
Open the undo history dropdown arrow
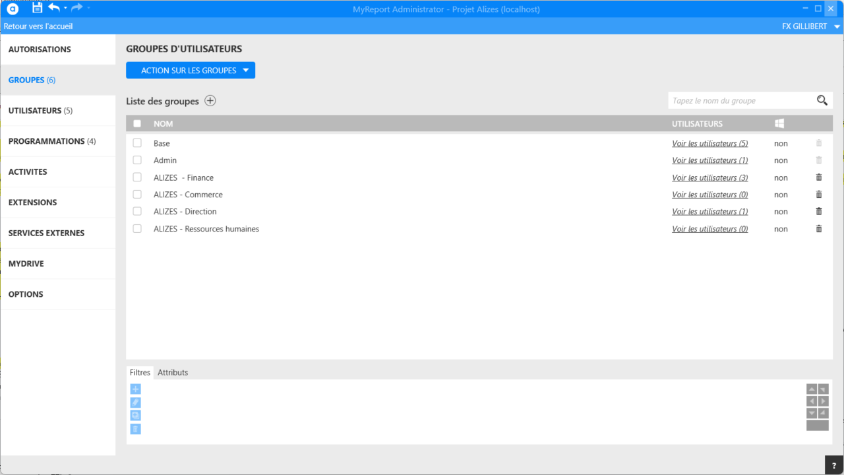pyautogui.click(x=65, y=8)
